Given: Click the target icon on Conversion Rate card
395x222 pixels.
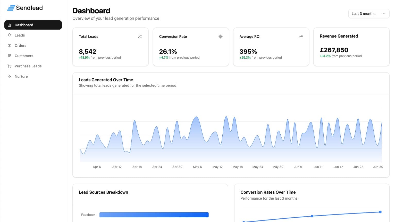Looking at the screenshot, I should coord(221,37).
